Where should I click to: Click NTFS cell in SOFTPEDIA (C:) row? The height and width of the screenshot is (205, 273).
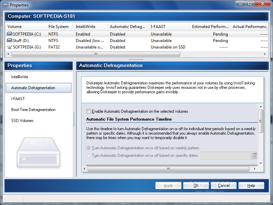click(x=53, y=34)
